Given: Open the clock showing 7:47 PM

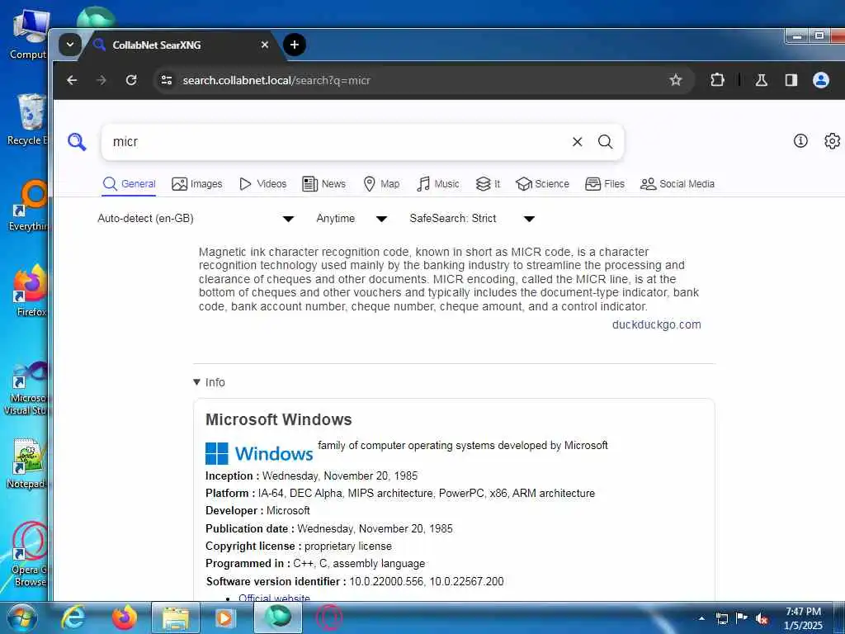Looking at the screenshot, I should click(803, 618).
